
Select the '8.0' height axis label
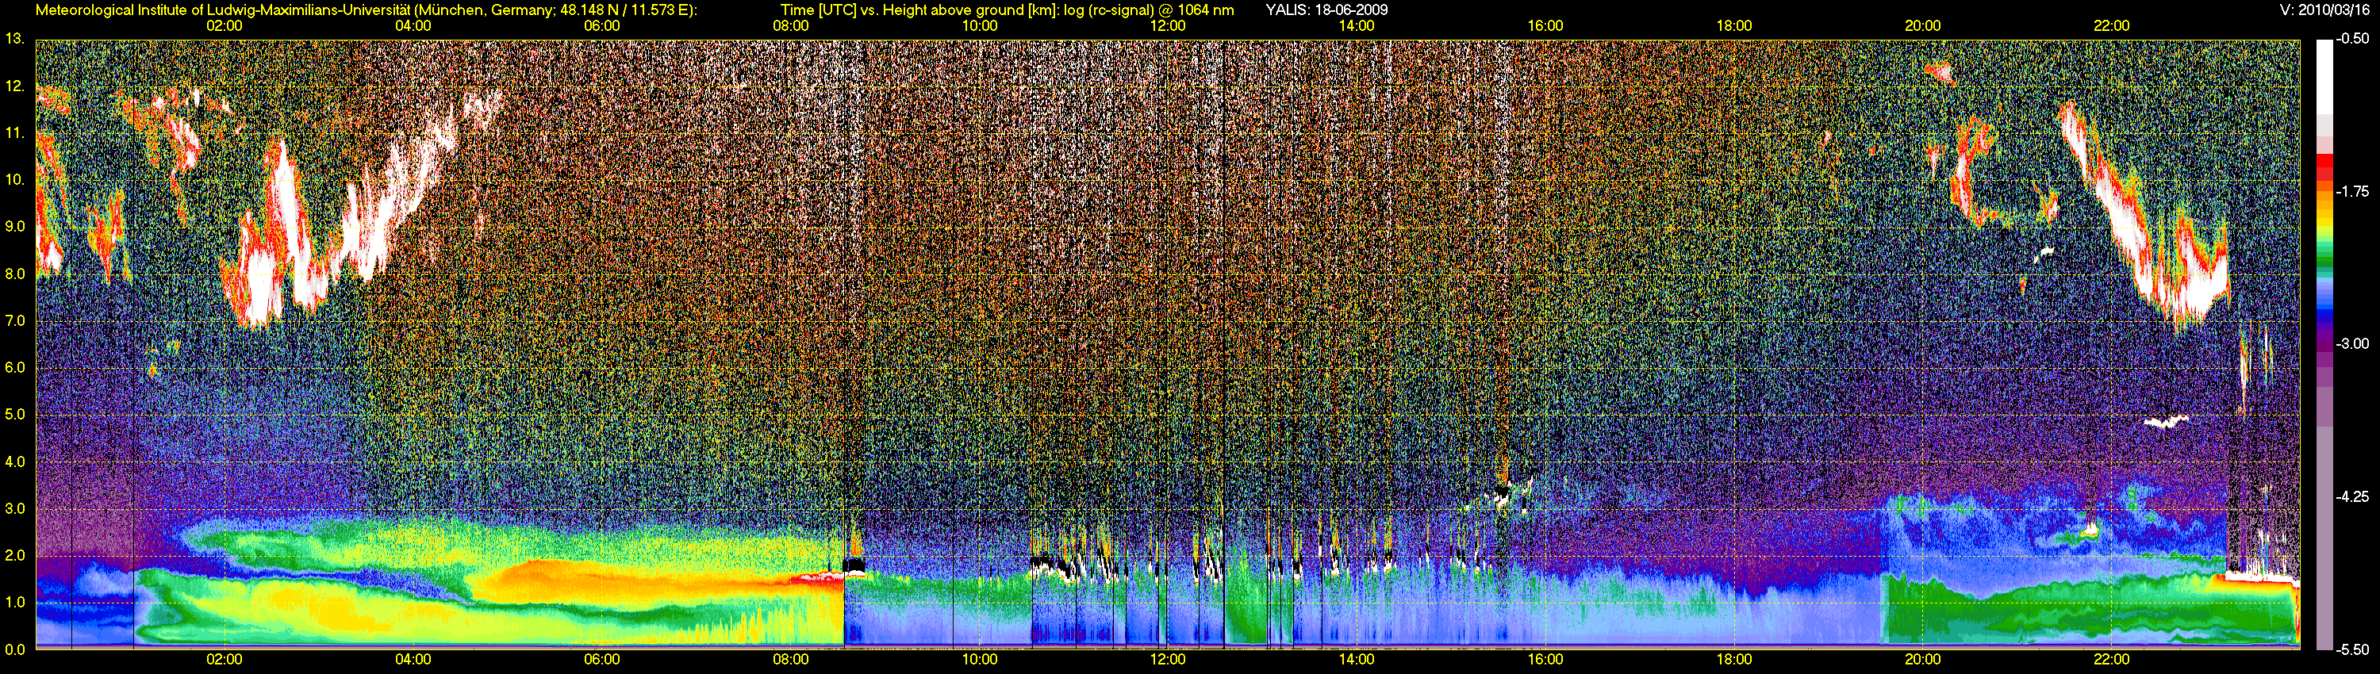15,274
